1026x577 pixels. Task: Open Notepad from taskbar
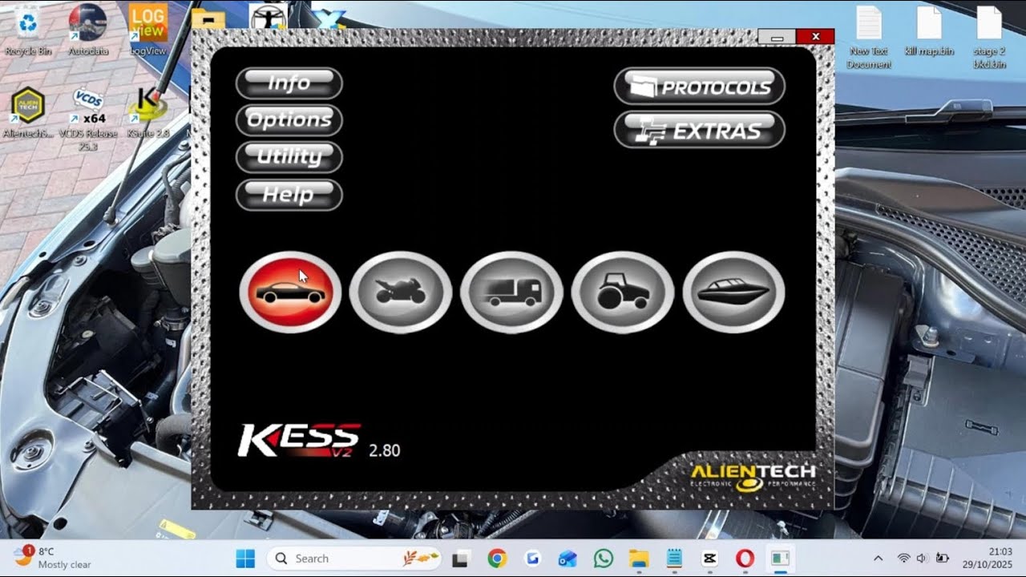pos(673,559)
